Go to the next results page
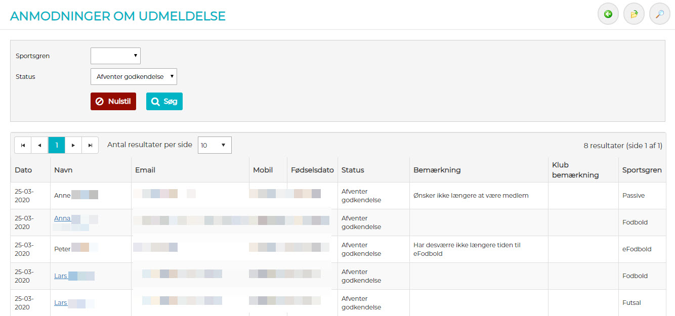Viewport: 675px width, 316px height. click(73, 145)
